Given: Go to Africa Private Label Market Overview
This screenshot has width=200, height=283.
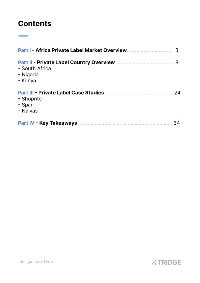Looking at the screenshot, I should click(x=81, y=50).
